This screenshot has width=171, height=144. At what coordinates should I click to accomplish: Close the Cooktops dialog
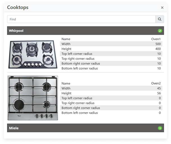[x=162, y=8]
